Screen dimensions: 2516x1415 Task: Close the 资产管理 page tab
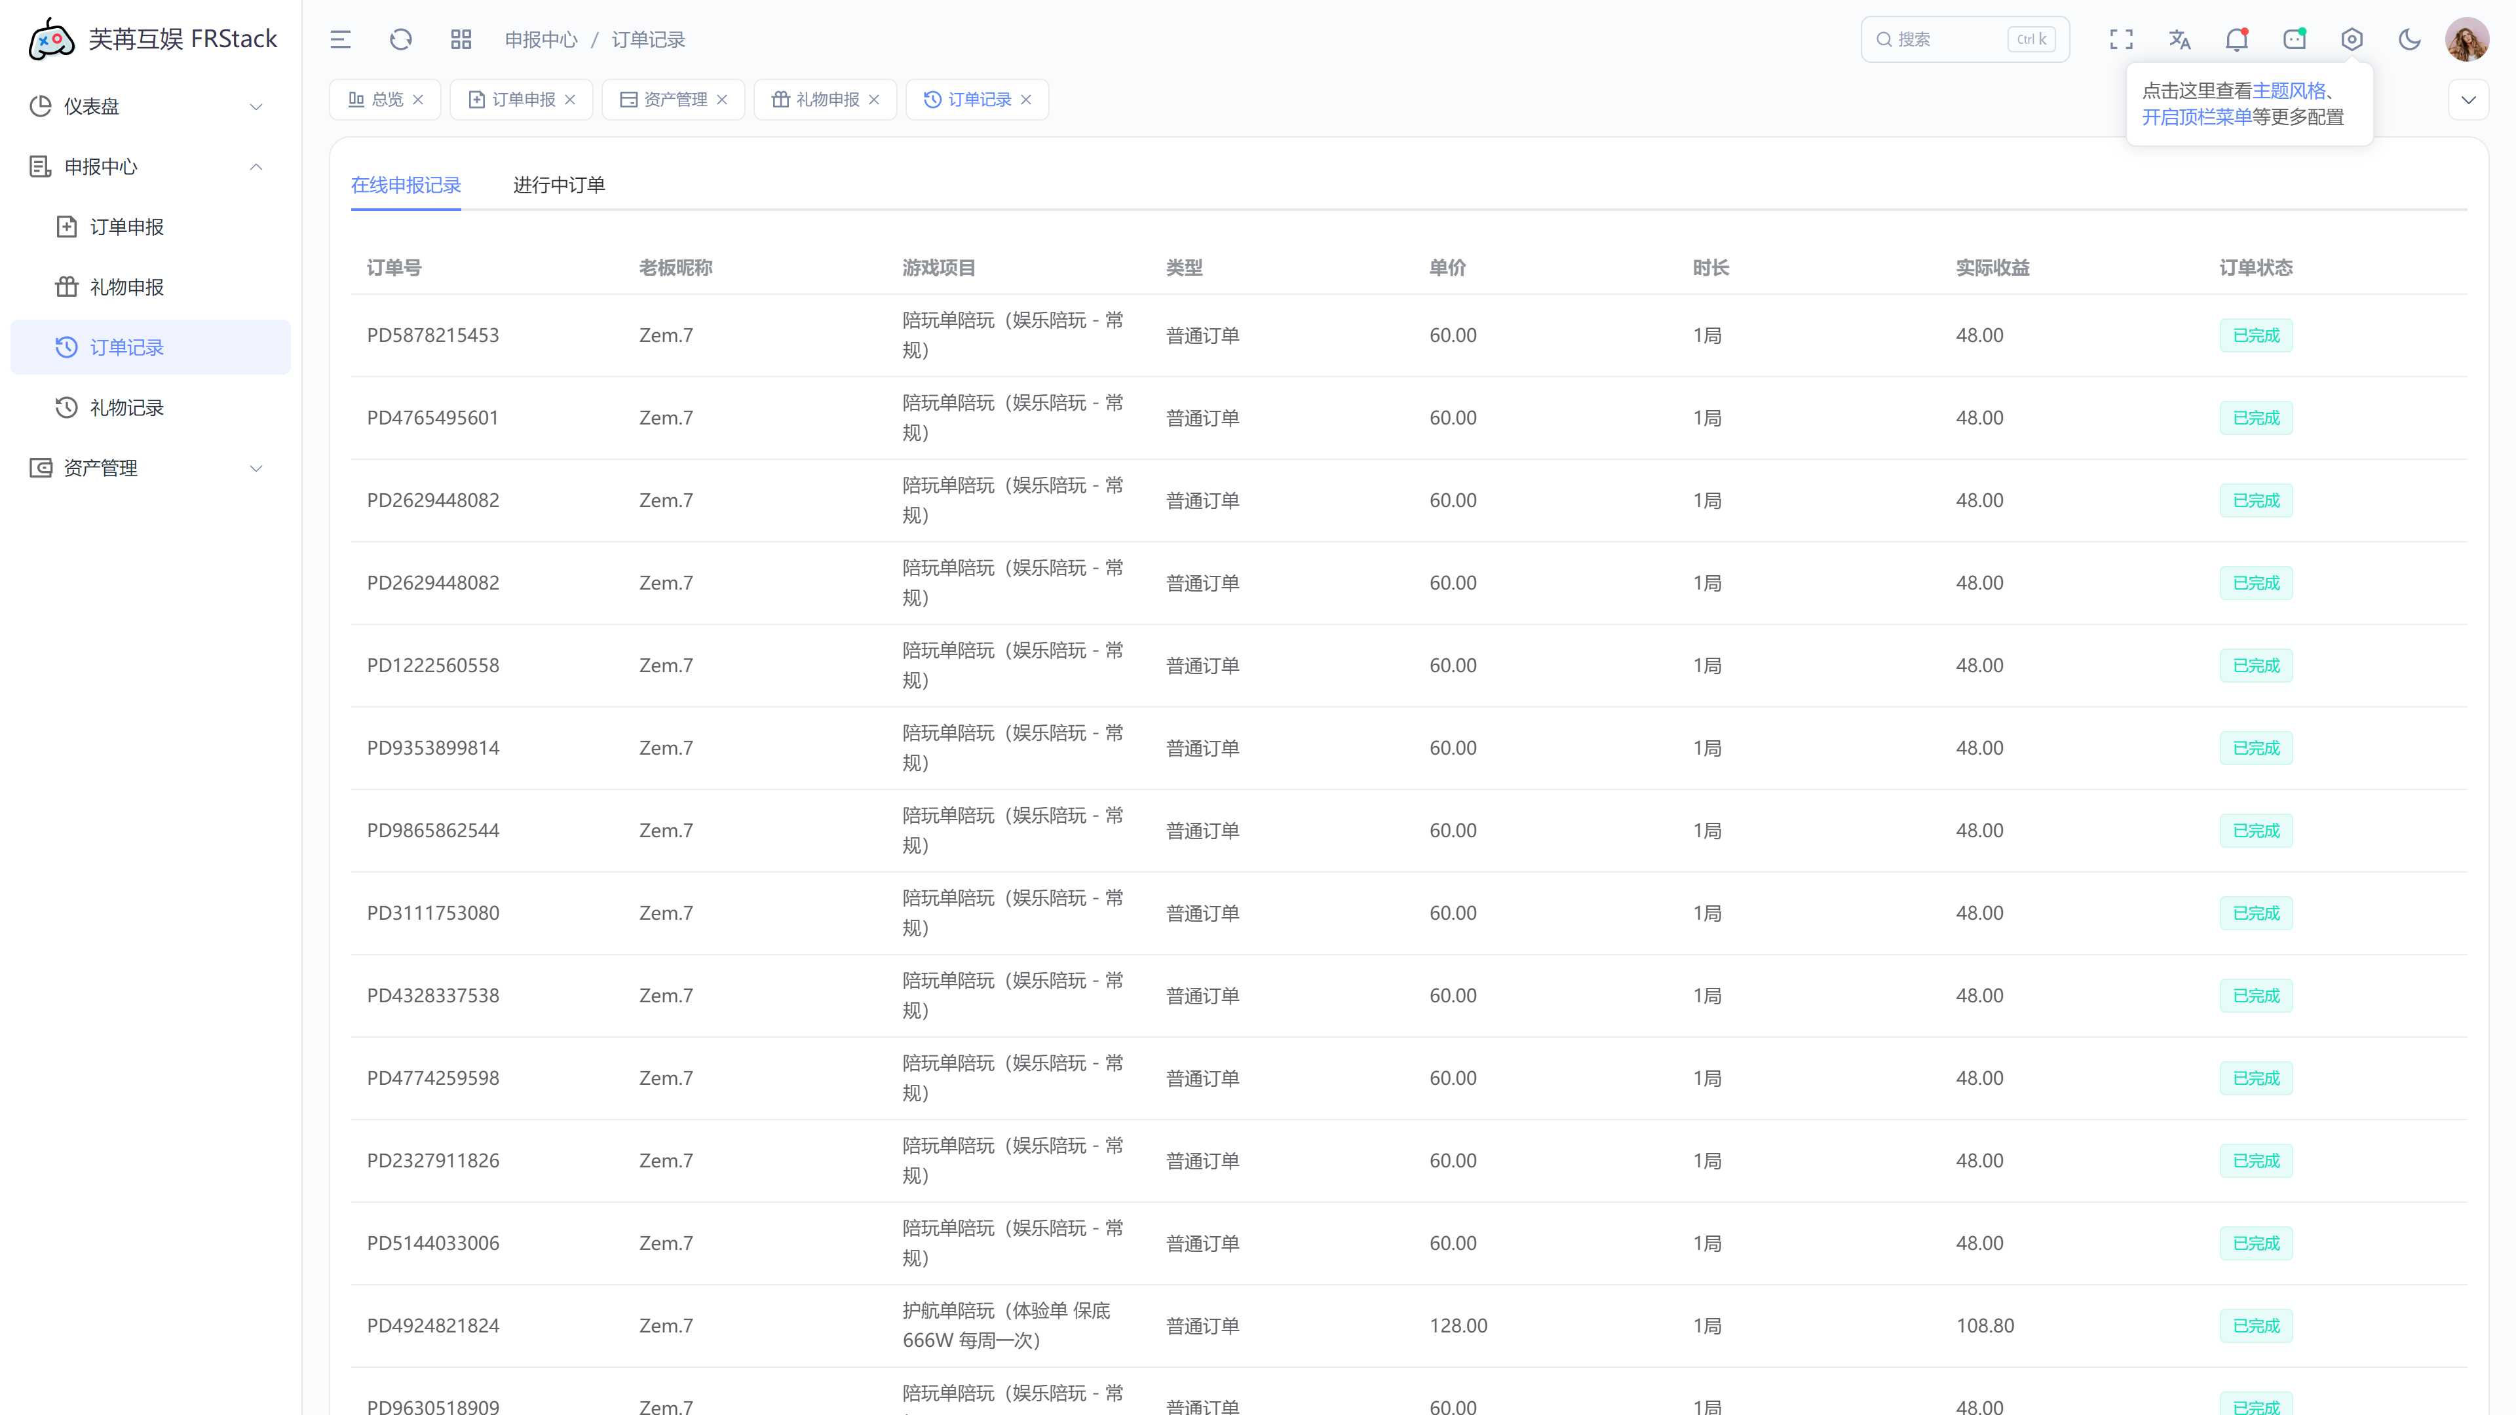point(723,100)
